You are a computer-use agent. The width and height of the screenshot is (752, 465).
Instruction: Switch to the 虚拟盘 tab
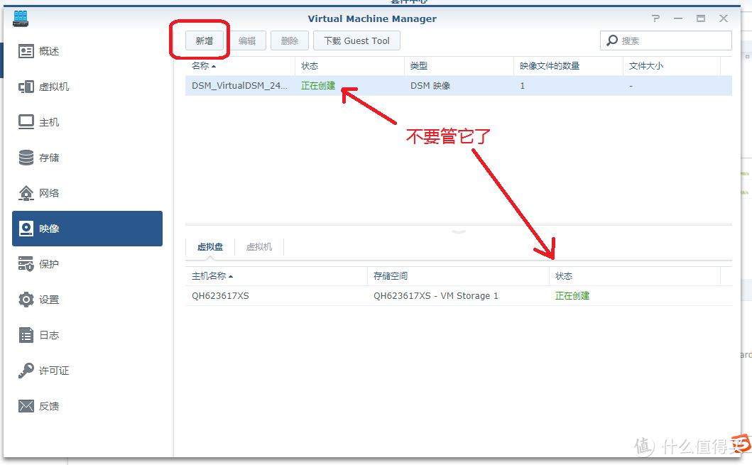pyautogui.click(x=210, y=247)
